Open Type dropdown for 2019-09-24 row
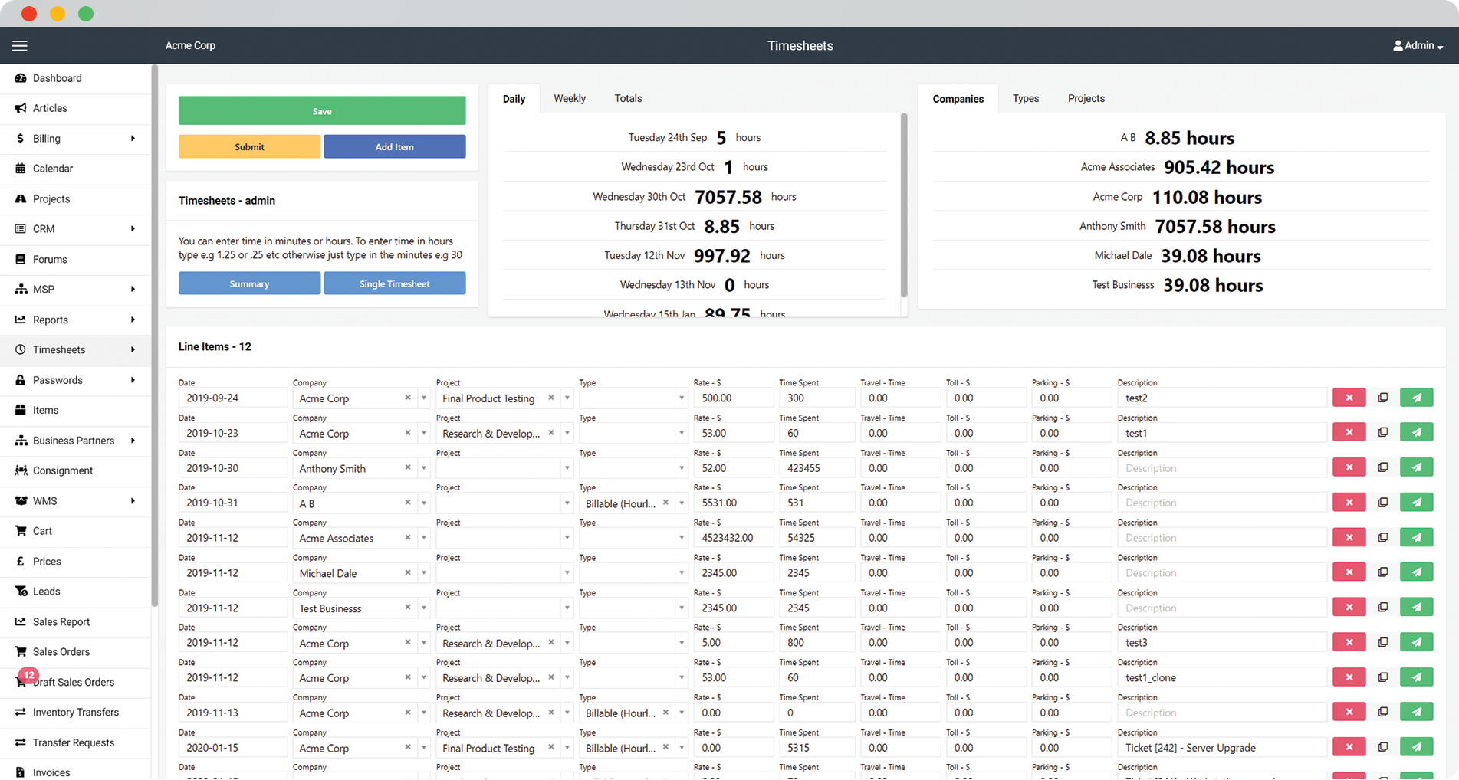This screenshot has width=1459, height=780. pos(681,398)
